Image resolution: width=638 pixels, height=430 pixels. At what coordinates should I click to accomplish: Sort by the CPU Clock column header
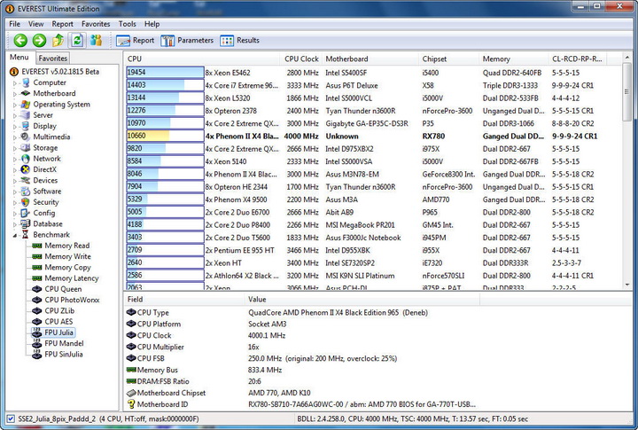(301, 59)
